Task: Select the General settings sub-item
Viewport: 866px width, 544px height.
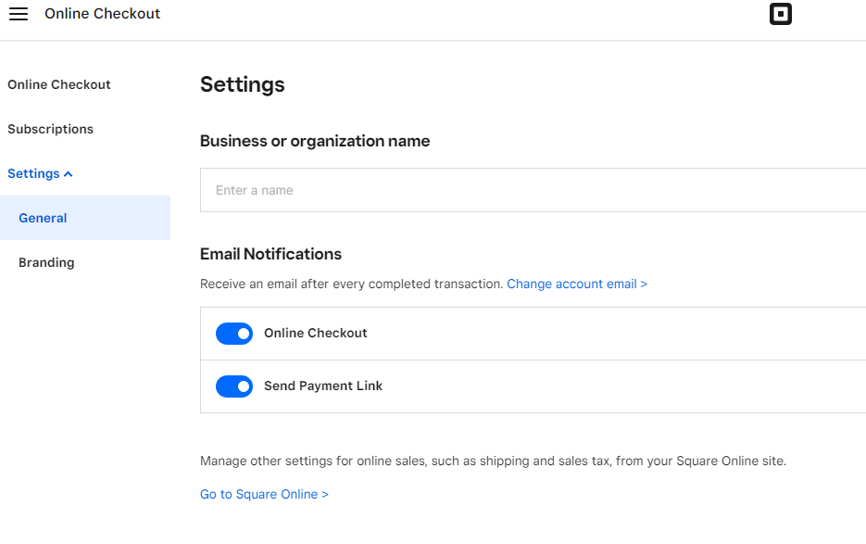Action: (43, 218)
